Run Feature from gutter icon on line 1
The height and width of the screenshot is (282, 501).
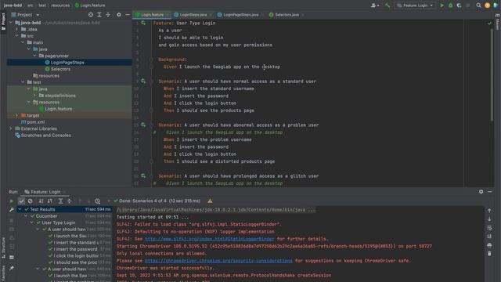pos(143,23)
